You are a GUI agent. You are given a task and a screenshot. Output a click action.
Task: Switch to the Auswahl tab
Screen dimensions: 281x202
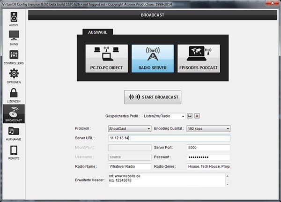98,32
